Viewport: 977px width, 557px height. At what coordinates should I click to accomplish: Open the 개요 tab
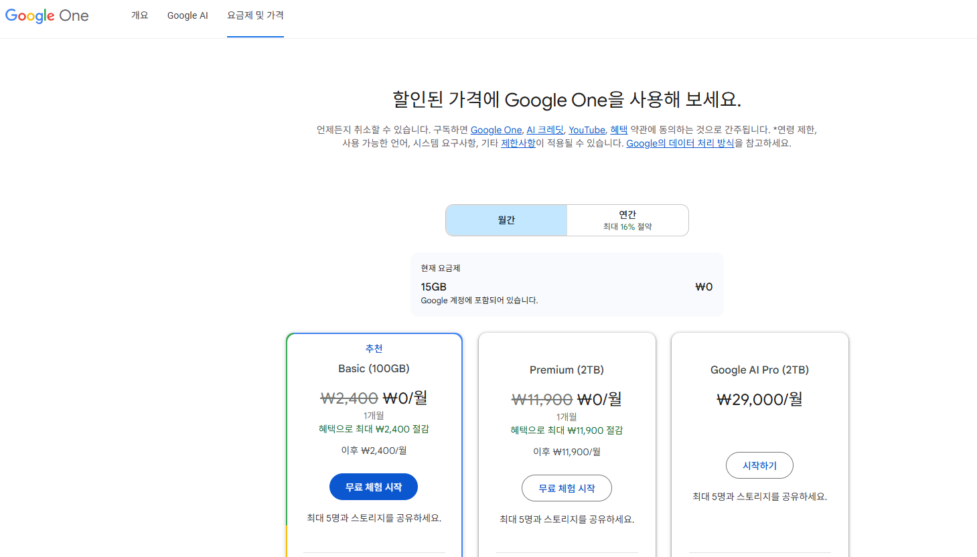(x=139, y=15)
